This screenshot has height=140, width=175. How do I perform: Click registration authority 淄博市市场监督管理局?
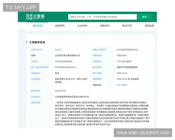tap(127, 67)
